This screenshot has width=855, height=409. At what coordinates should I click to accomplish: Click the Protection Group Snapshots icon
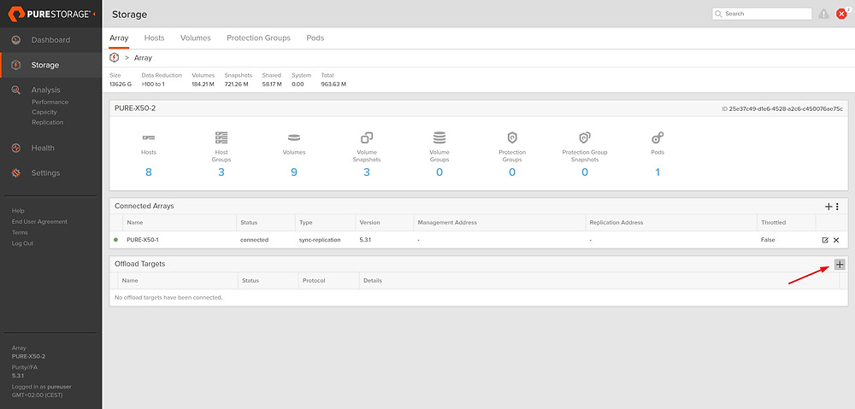(585, 137)
